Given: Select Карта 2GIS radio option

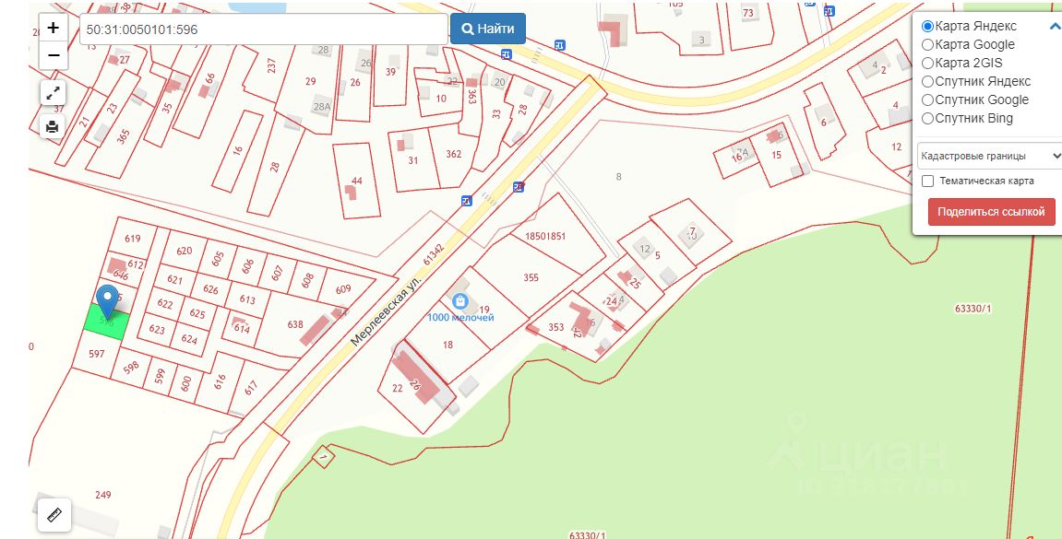Looking at the screenshot, I should (927, 63).
